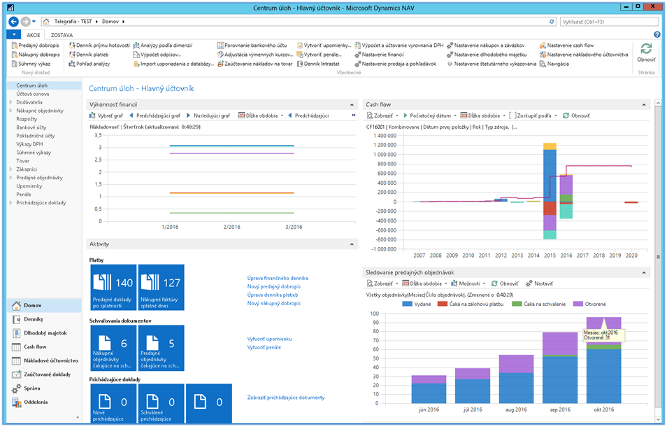This screenshot has height=427, width=667.
Task: Click the Telegrafia - TEST address bar
Action: (x=299, y=21)
